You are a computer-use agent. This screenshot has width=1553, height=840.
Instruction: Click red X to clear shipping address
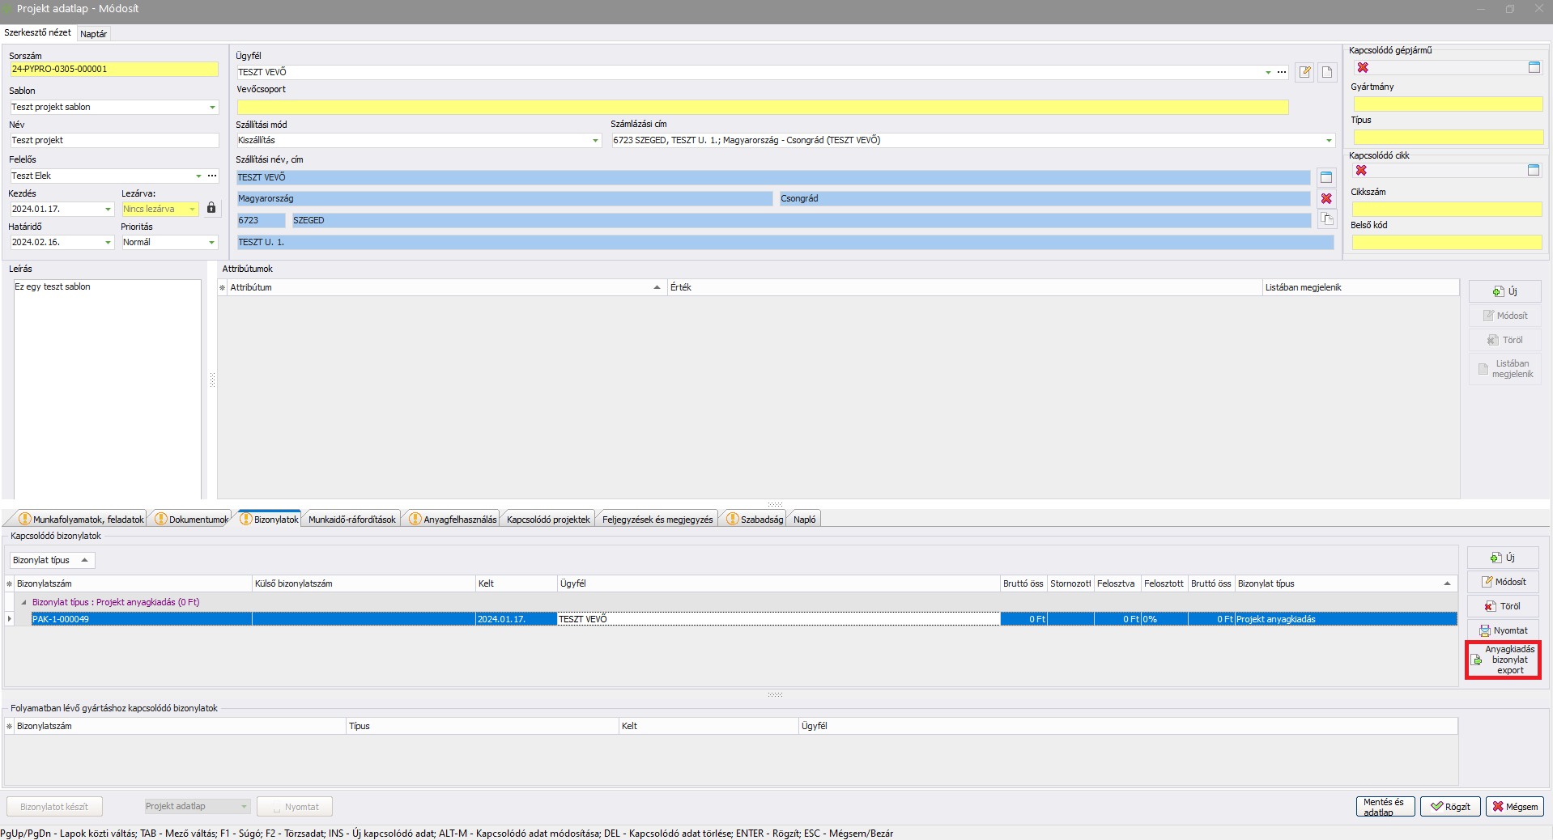pos(1326,198)
